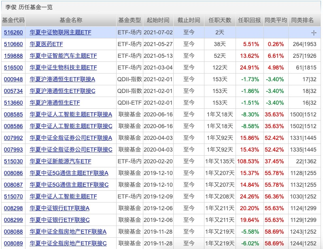The height and width of the screenshot is (249, 323).
Task: Open 华夏中证5G通信主题ETF联接C link
Action: click(x=69, y=185)
